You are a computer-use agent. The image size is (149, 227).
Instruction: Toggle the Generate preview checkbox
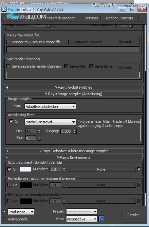click(x=70, y=42)
